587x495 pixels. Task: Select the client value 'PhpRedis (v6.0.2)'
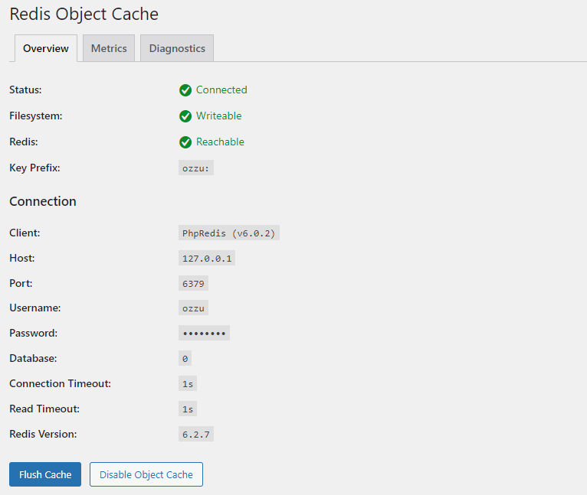click(228, 233)
